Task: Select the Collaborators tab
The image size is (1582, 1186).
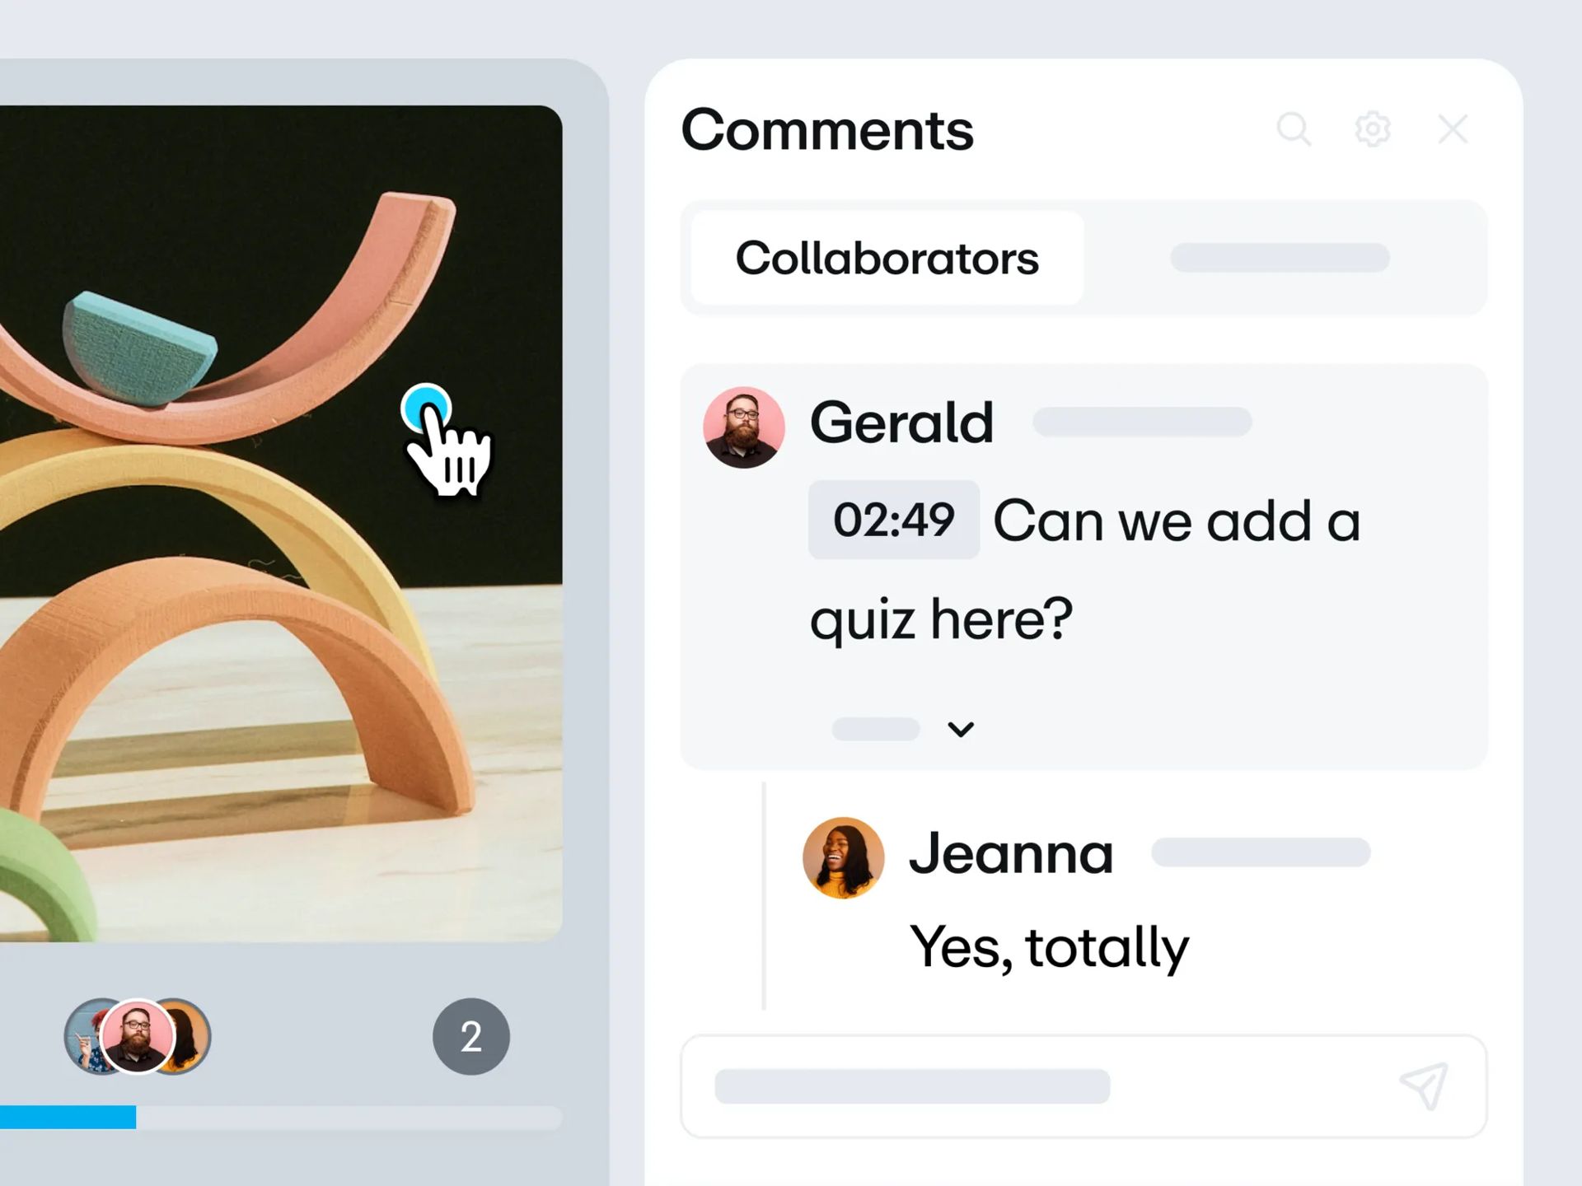Action: 887,259
